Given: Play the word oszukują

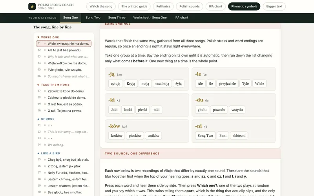Looking at the screenshot, I should tap(162, 83).
